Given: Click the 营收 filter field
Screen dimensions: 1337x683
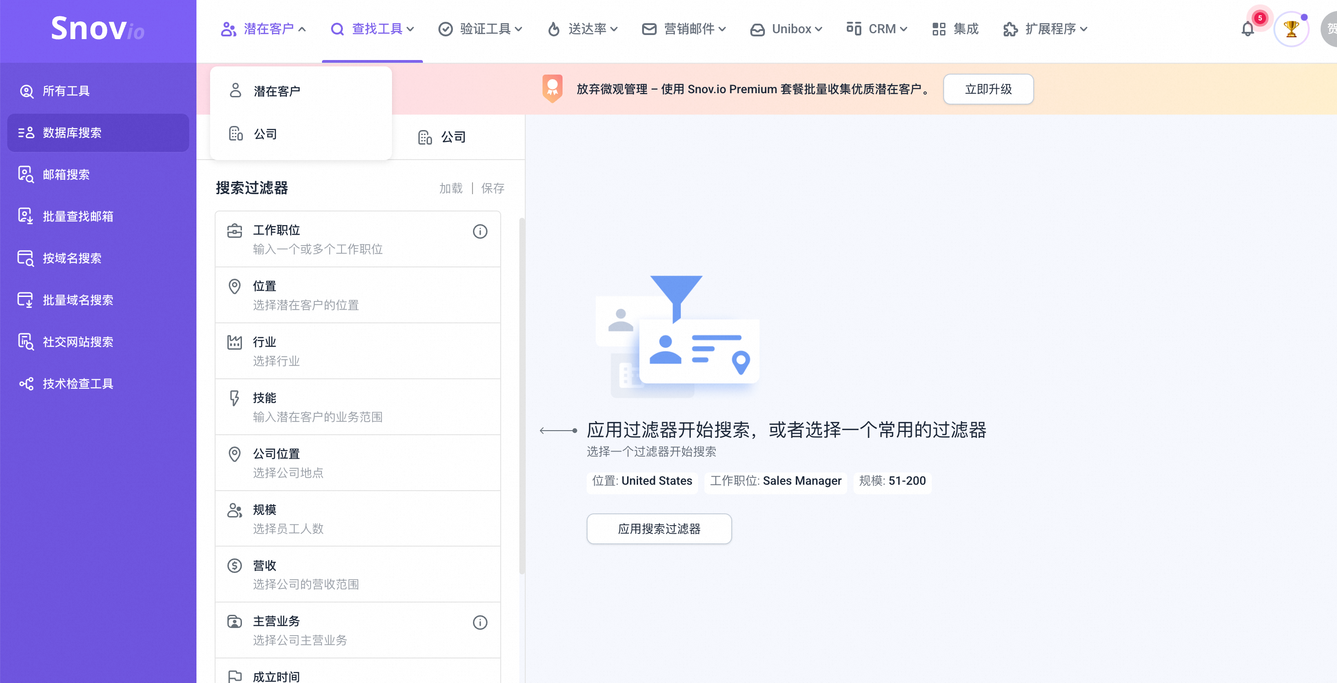Looking at the screenshot, I should tap(357, 574).
